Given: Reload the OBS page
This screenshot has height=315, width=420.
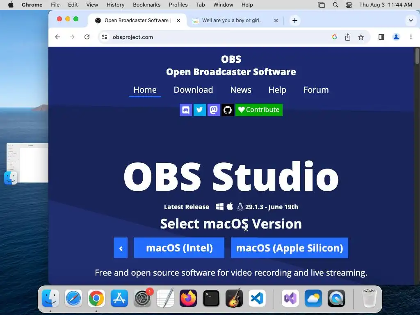Looking at the screenshot, I should [87, 37].
